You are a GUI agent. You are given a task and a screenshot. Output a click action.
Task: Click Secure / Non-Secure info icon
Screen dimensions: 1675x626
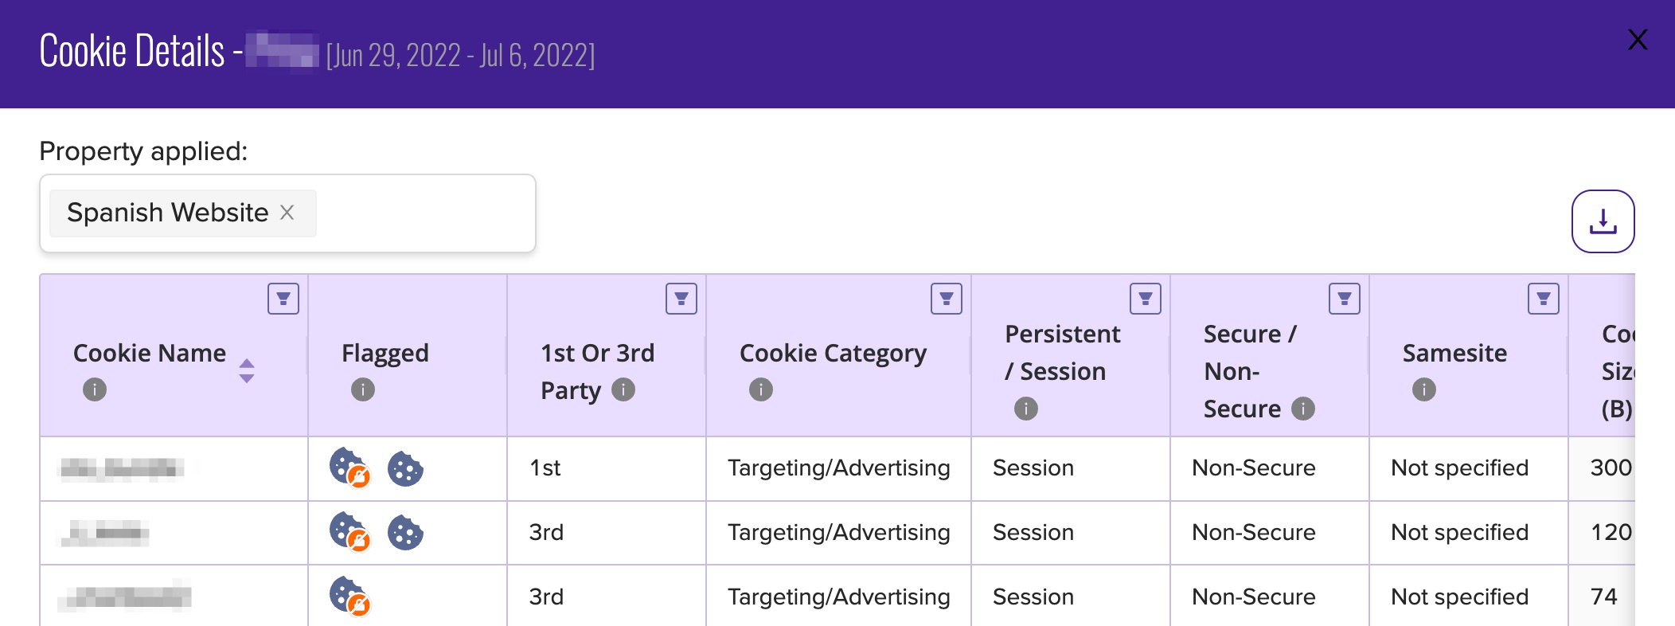tap(1303, 409)
